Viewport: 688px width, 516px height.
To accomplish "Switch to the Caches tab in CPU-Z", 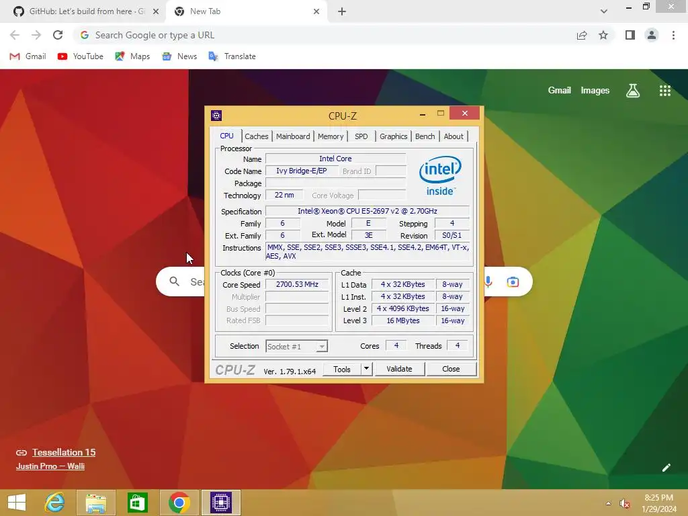I will 256,136.
